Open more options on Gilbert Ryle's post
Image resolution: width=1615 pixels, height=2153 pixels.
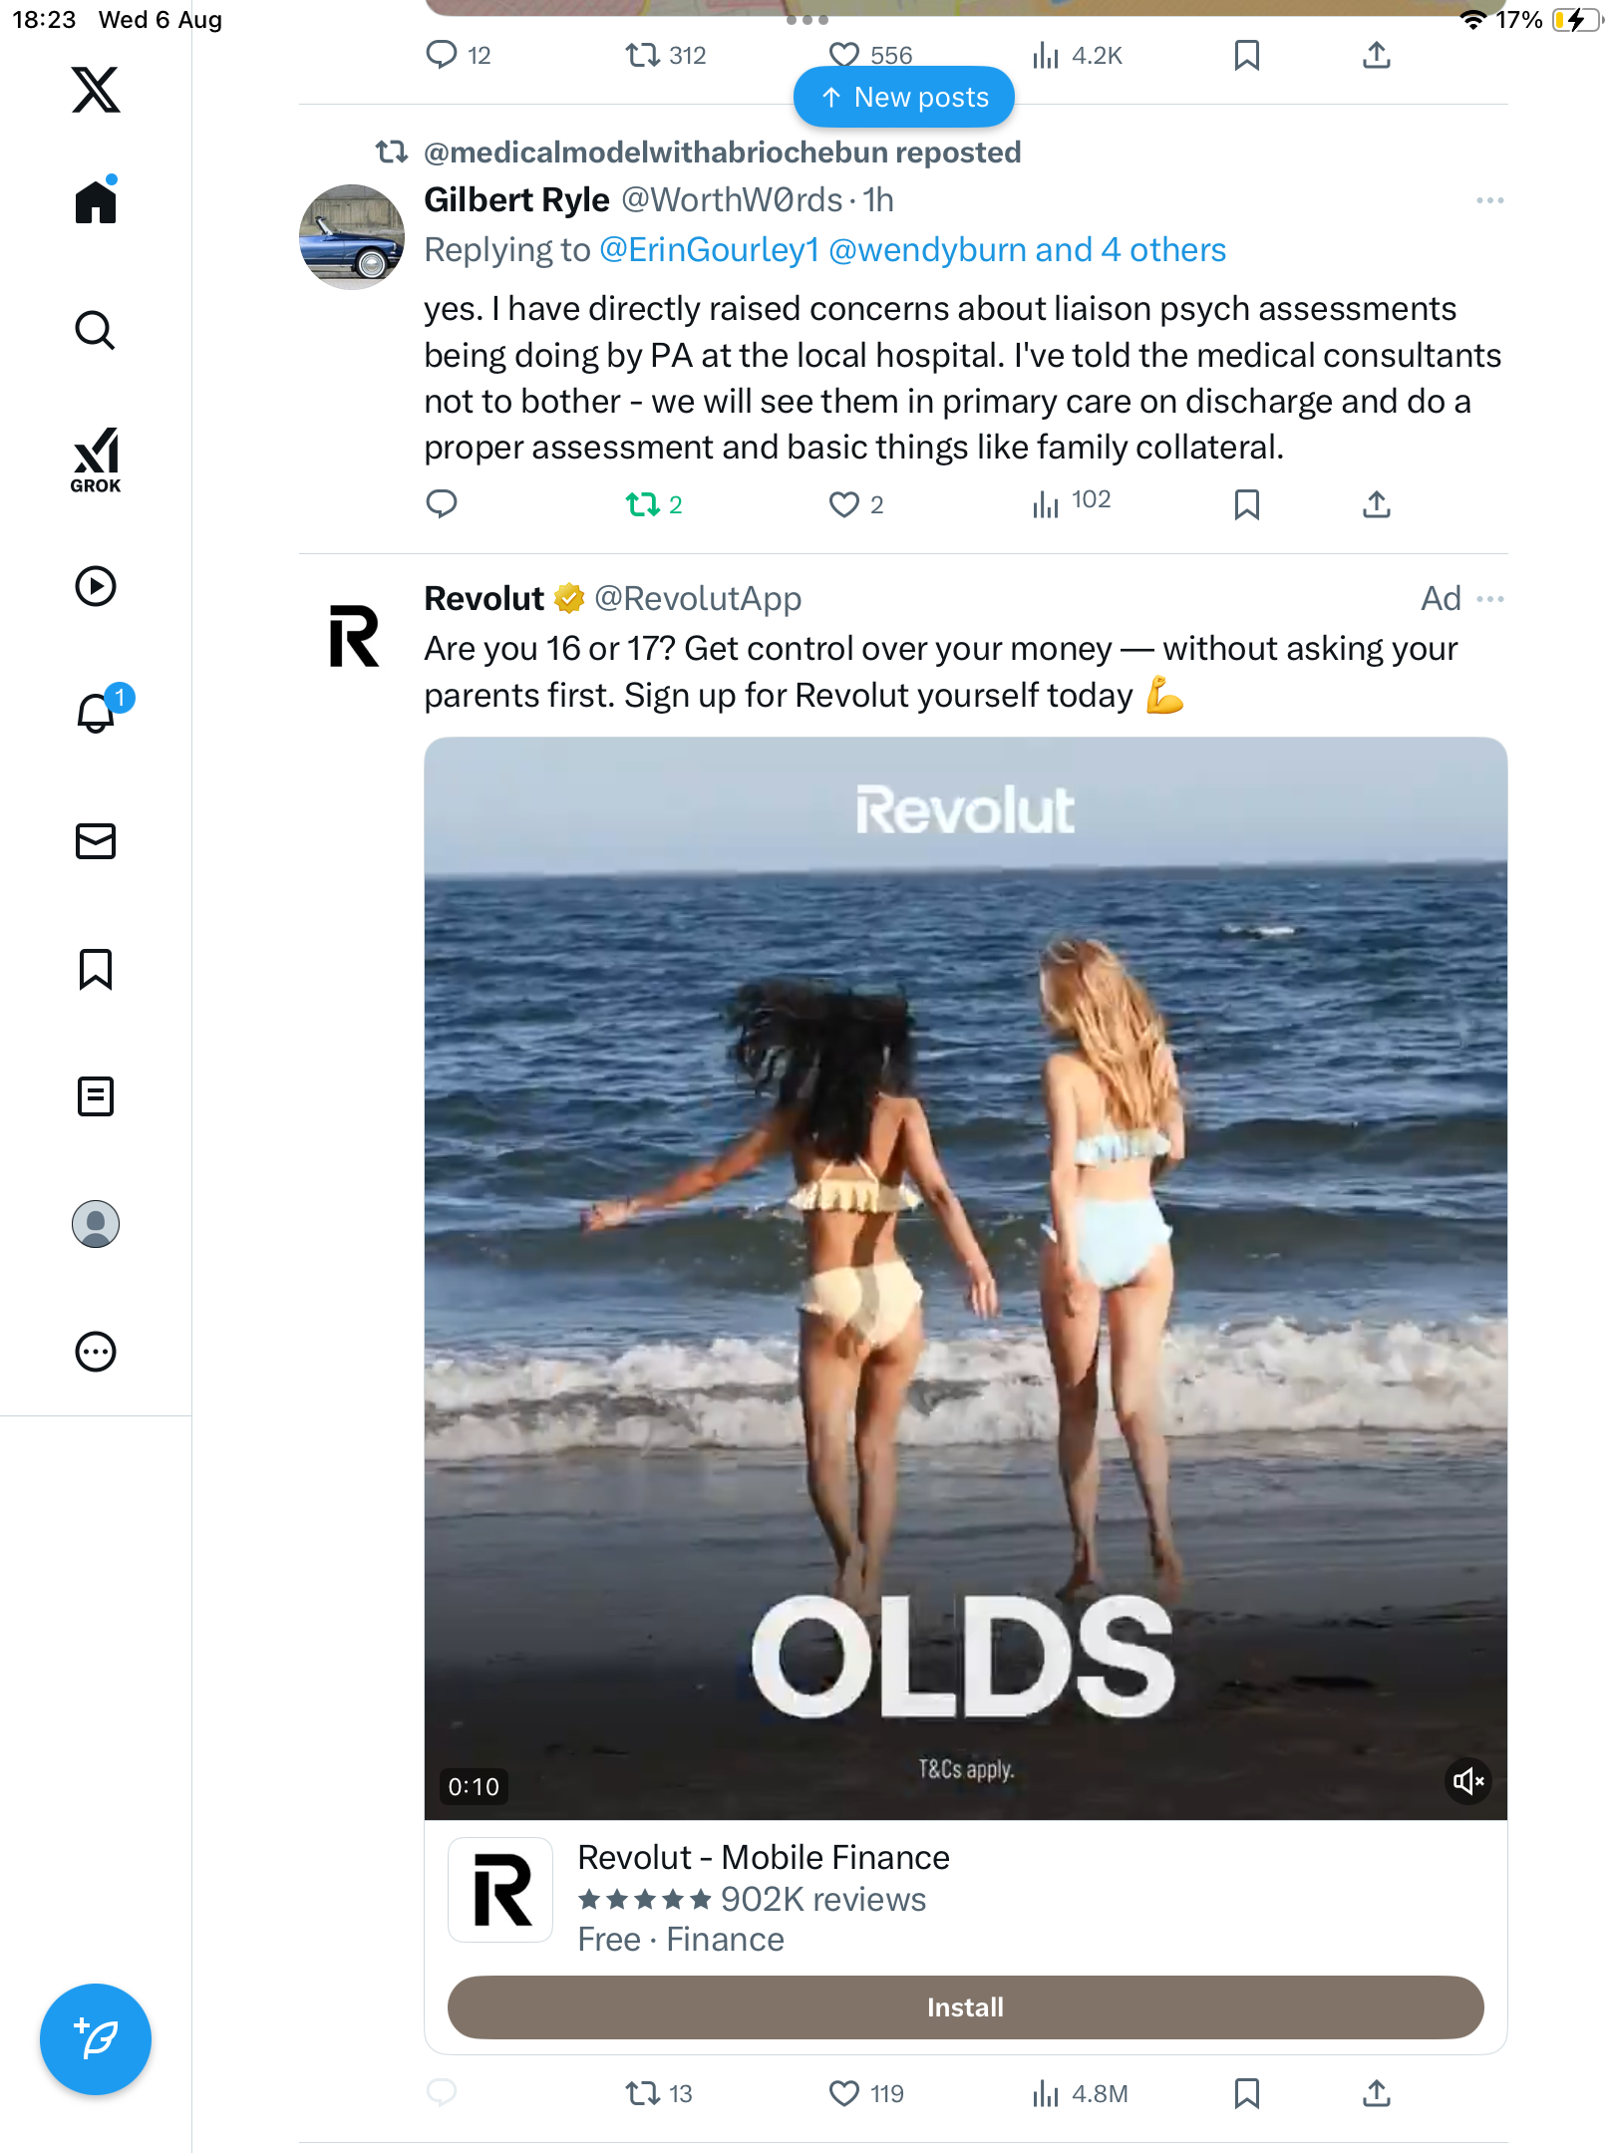tap(1489, 200)
